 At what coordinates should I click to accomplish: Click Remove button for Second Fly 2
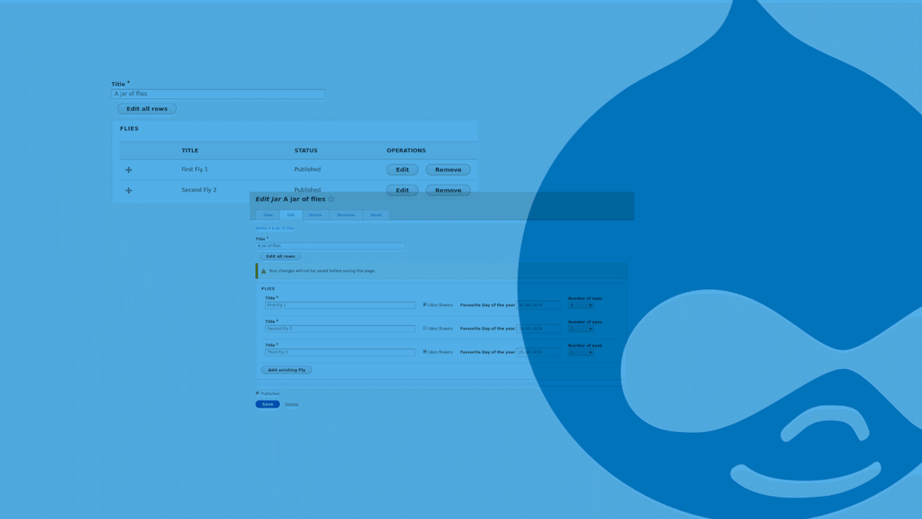(448, 190)
